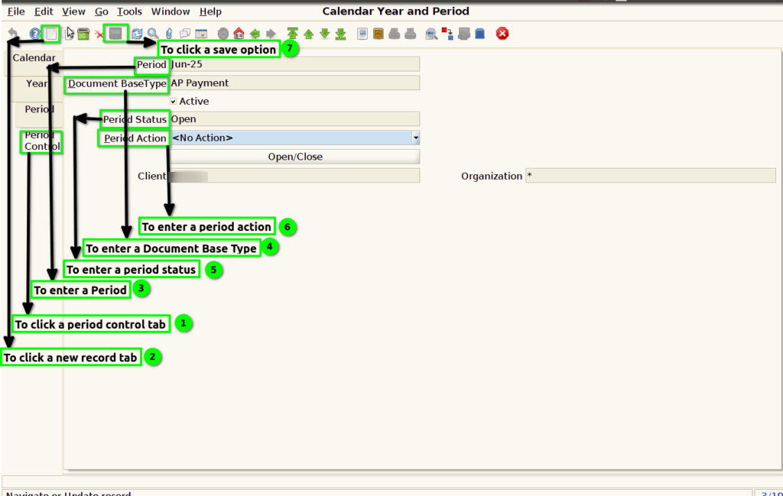Switch to the Period Control tab
Viewport: 783px width, 496px height.
(42, 141)
